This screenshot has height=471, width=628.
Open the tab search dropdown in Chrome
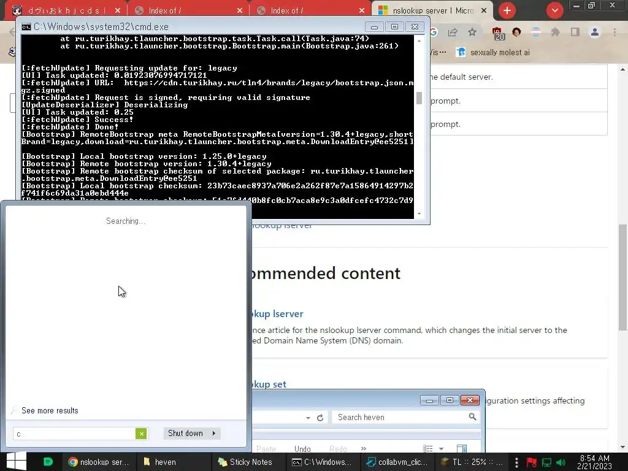554,10
